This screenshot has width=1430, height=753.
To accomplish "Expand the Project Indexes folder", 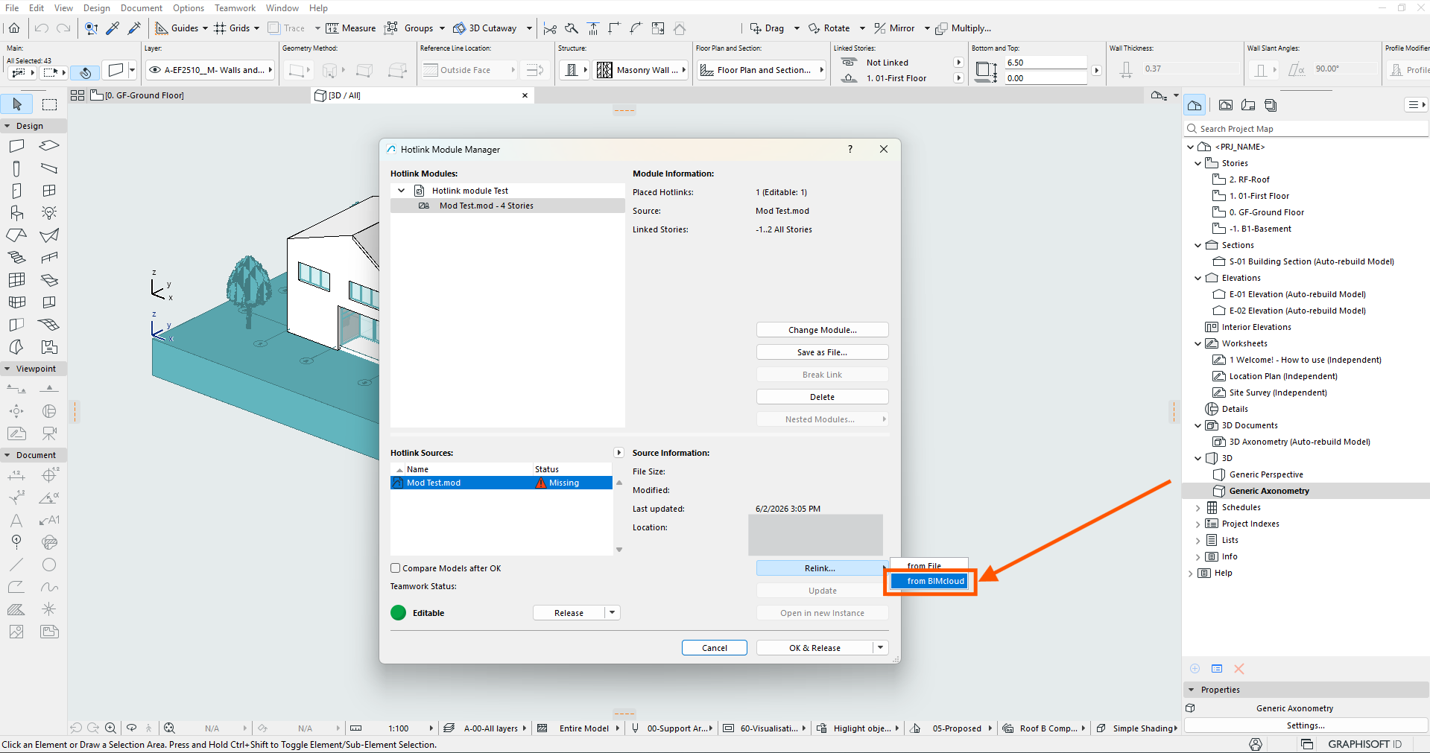I will tap(1198, 524).
